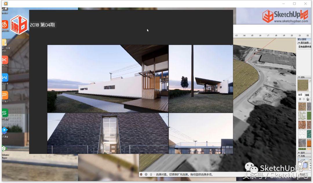313x183 pixels.
Task: Select the white line-pattern material swatch
Action: coord(302,134)
